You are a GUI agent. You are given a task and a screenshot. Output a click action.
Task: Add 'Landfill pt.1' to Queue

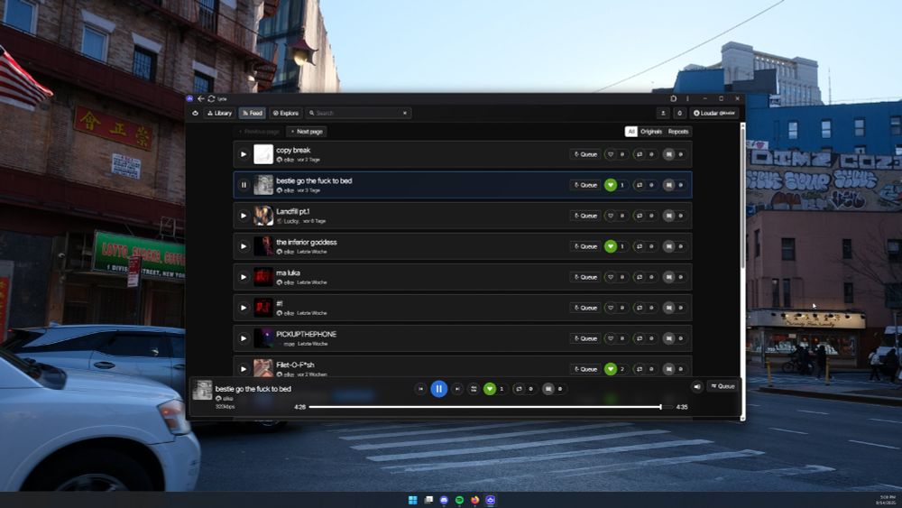[585, 216]
